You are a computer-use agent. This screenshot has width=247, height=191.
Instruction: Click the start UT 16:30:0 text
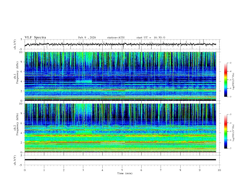click(x=151, y=37)
